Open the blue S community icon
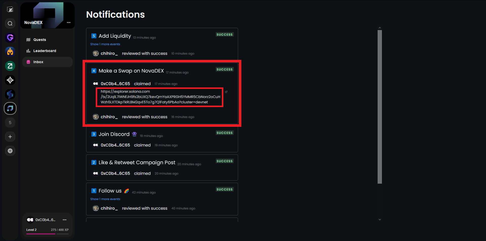Viewport: 486px width, 241px height. 10,94
